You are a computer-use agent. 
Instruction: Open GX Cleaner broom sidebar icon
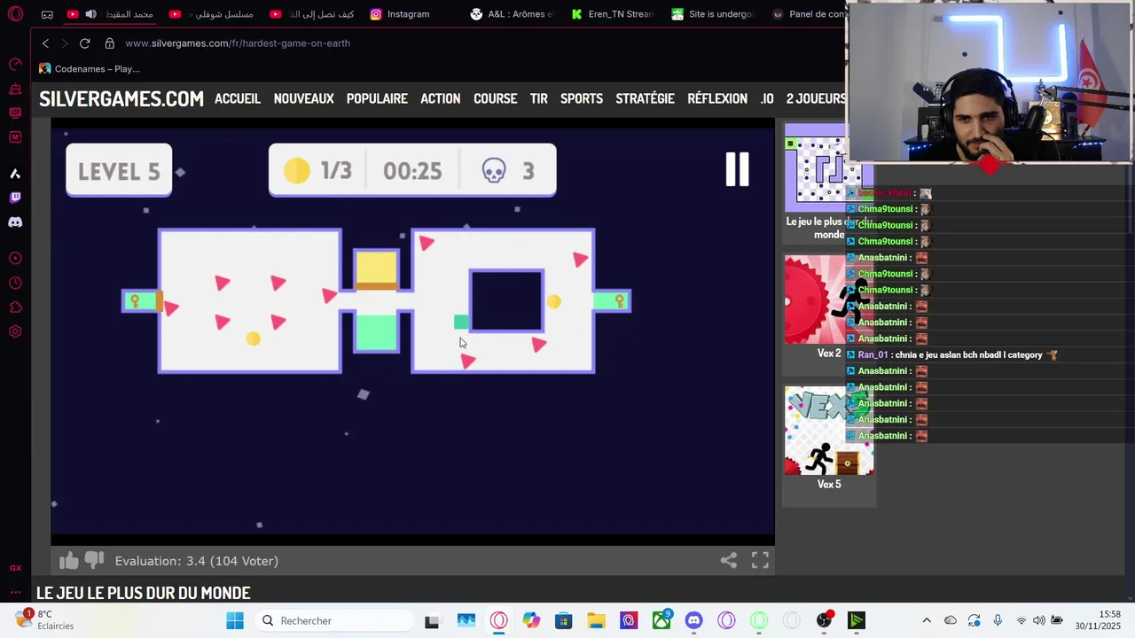(x=15, y=89)
